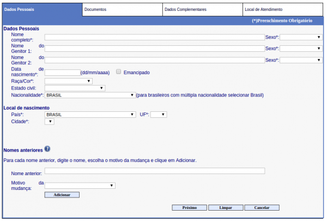Open the Dados Complementares tab
The height and width of the screenshot is (221, 327).
pos(203,10)
